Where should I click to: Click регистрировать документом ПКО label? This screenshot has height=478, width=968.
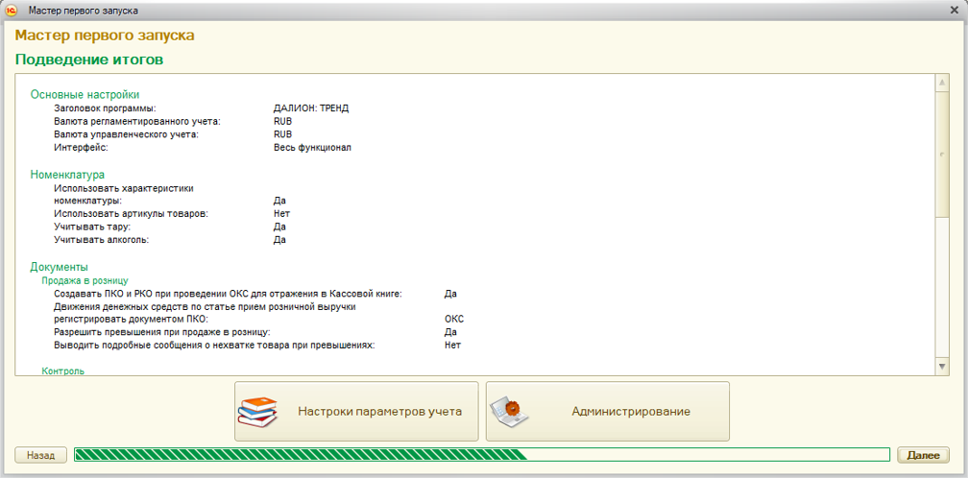(x=132, y=319)
